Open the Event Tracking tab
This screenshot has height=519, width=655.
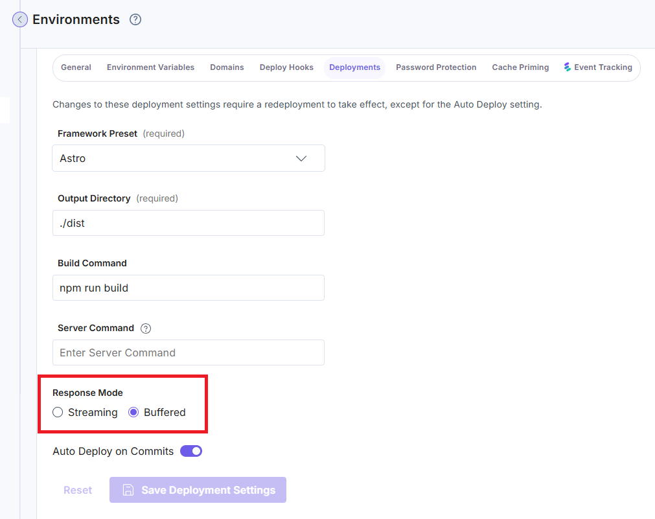point(598,67)
